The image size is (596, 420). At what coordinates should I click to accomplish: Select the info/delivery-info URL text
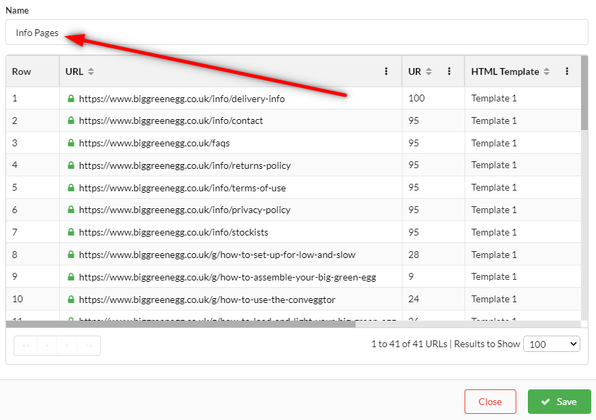[182, 99]
